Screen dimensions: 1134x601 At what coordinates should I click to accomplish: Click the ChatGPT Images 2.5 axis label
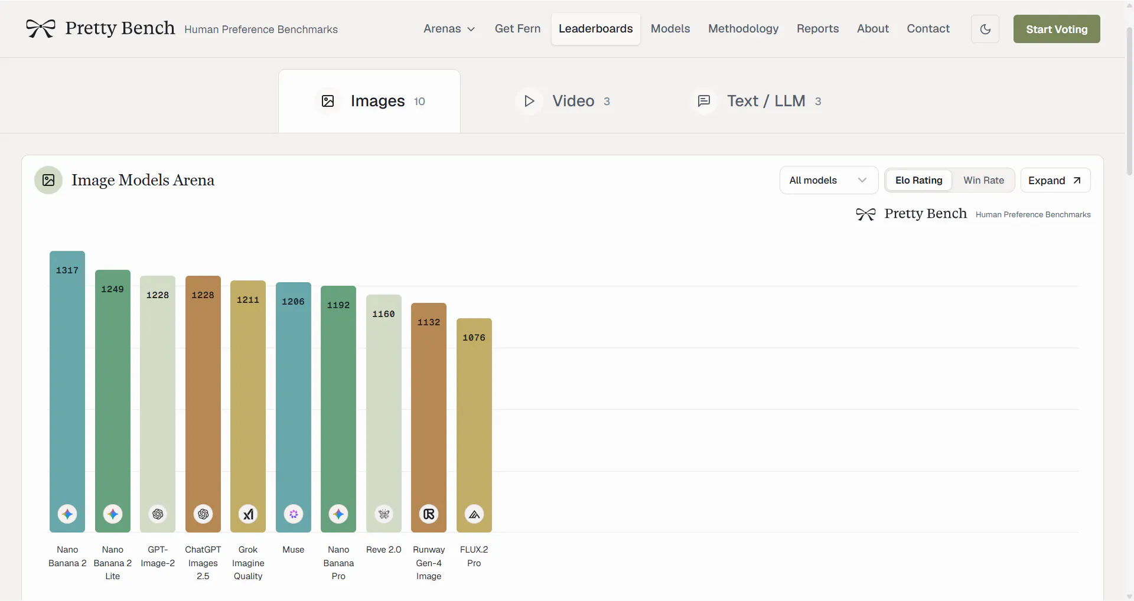click(x=203, y=563)
